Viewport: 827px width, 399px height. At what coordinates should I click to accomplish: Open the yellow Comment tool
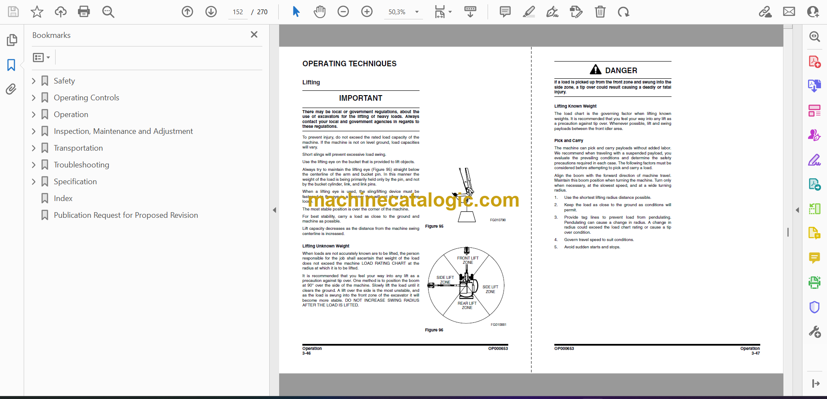click(x=815, y=258)
